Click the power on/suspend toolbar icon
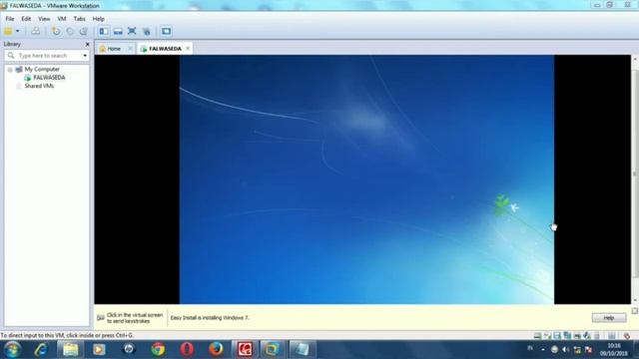639x359 pixels. click(8, 31)
